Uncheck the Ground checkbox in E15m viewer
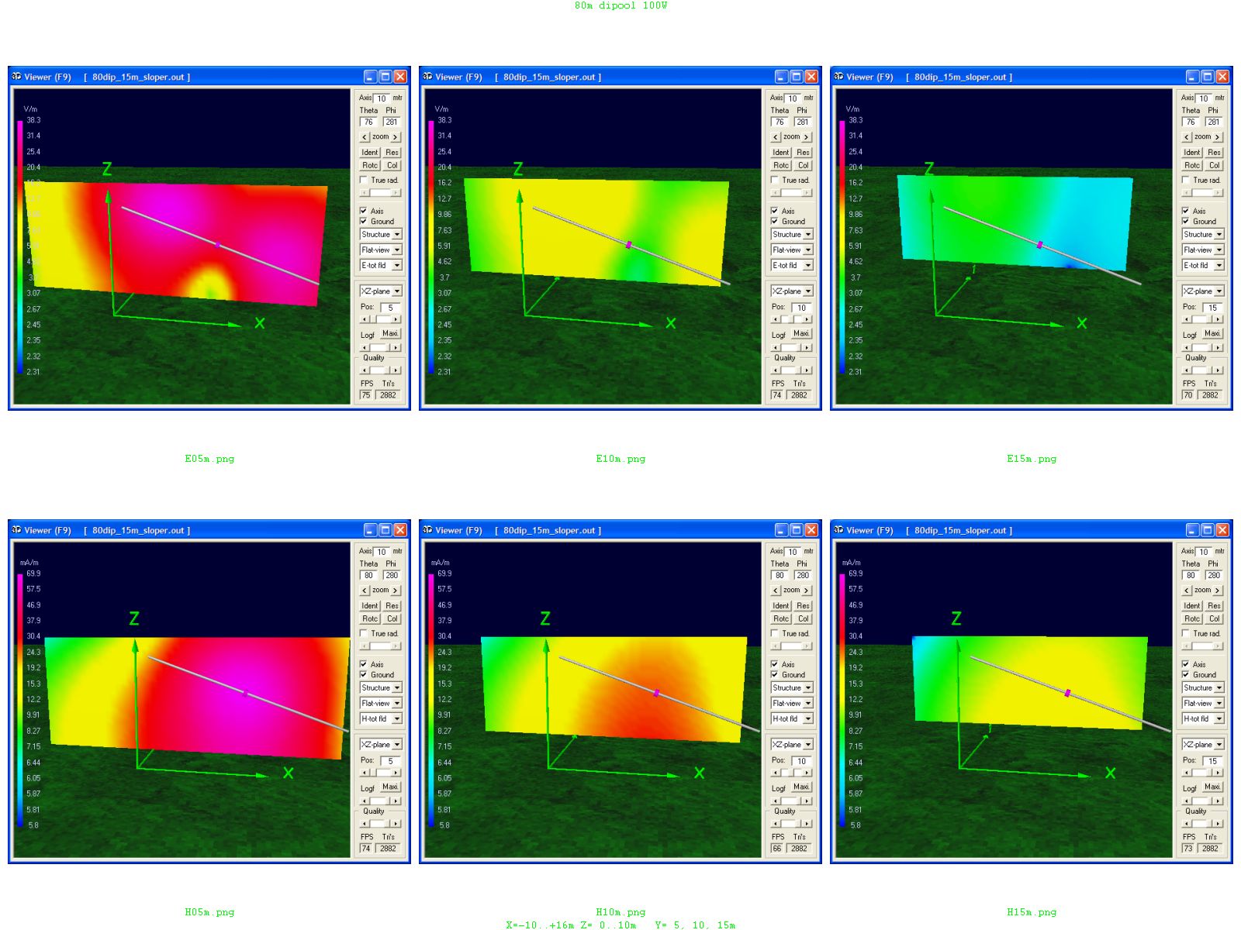The height and width of the screenshot is (930, 1241). (1186, 222)
